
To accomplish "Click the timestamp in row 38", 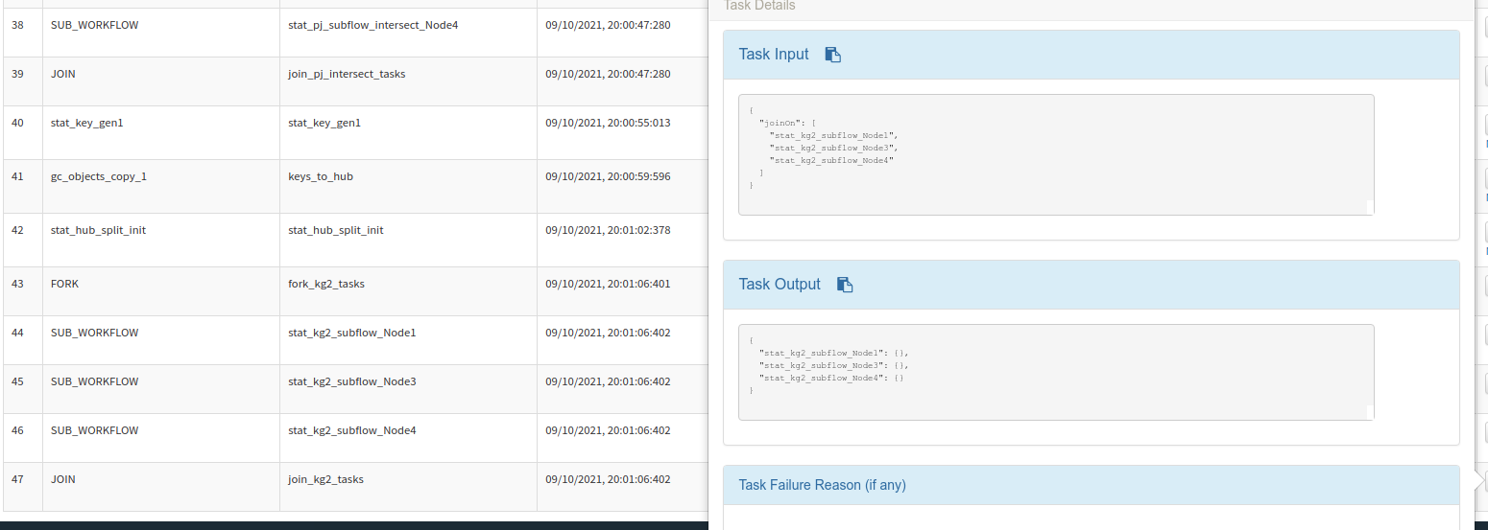I will (608, 25).
